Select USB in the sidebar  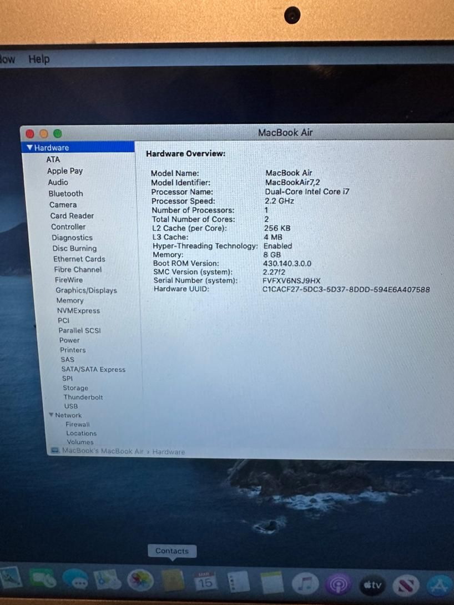point(71,406)
